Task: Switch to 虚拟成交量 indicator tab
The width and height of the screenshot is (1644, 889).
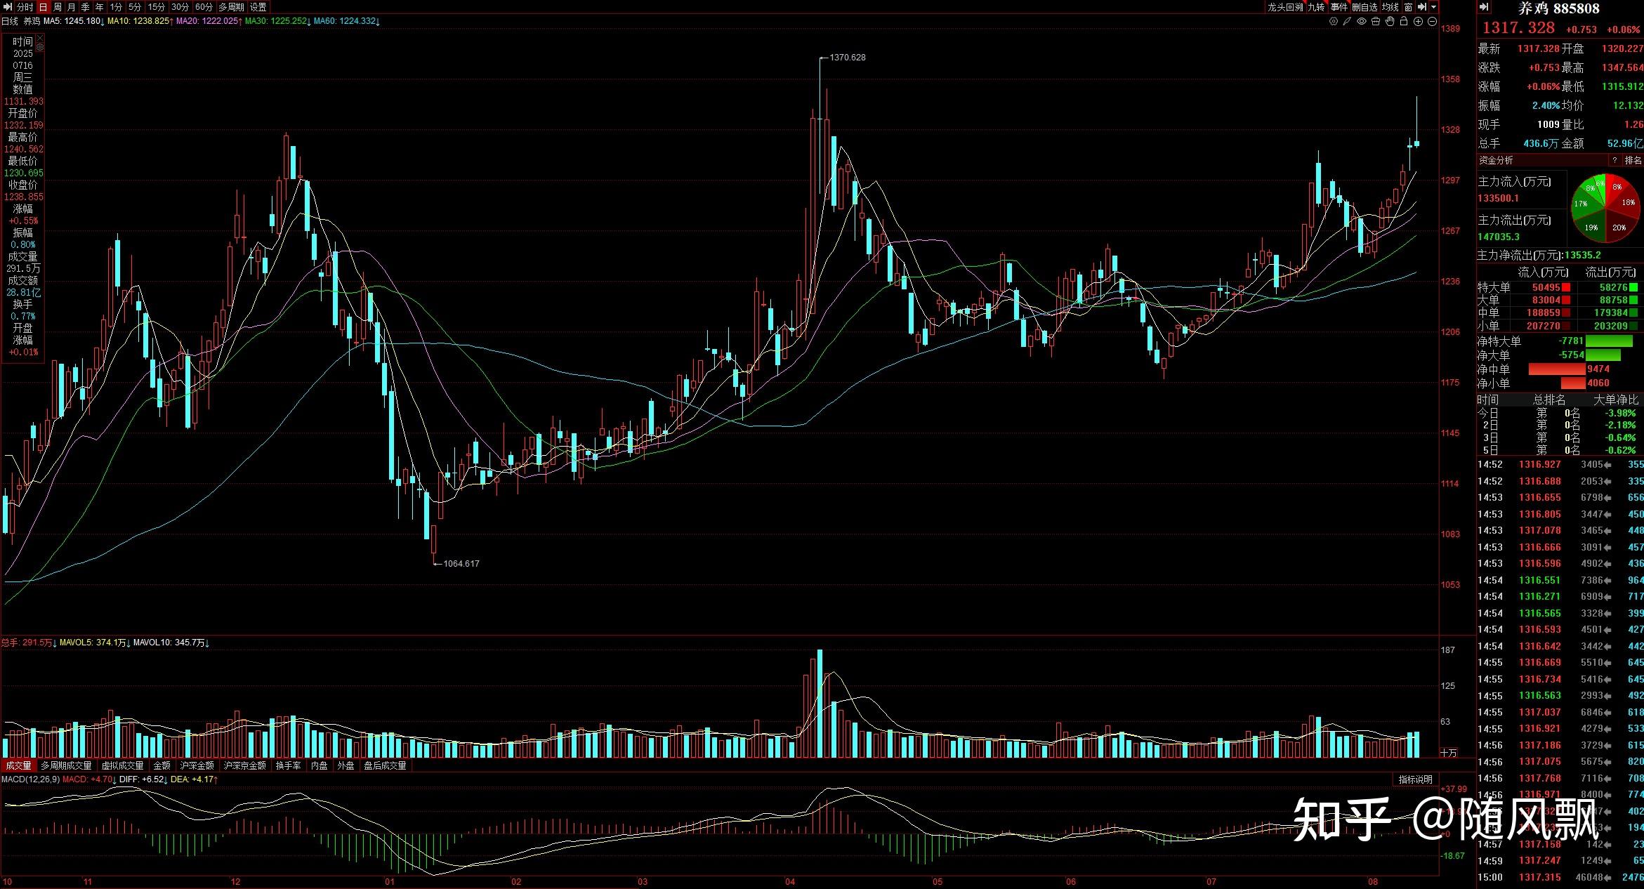Action: coord(122,765)
